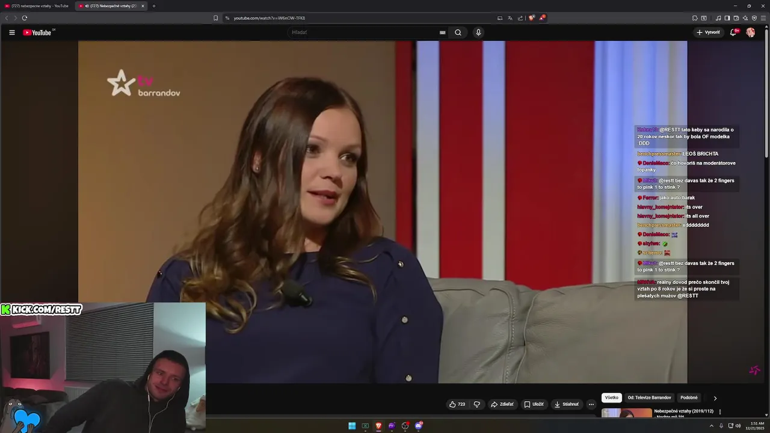Start voice search with the microphone
The width and height of the screenshot is (770, 433).
point(478,32)
